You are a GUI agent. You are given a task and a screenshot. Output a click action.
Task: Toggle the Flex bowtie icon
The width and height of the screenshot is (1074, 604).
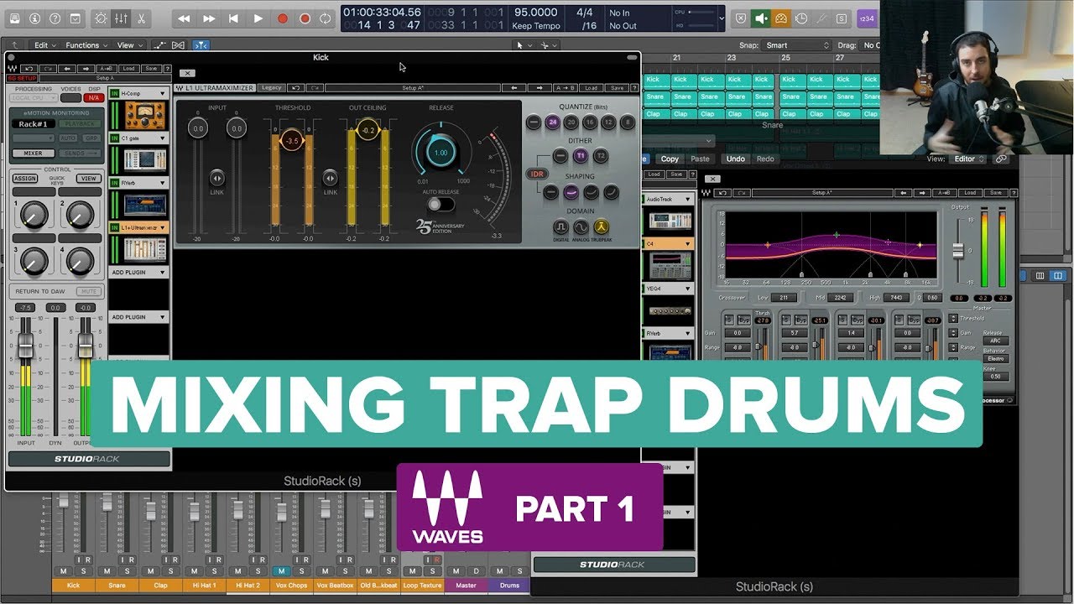tap(177, 45)
